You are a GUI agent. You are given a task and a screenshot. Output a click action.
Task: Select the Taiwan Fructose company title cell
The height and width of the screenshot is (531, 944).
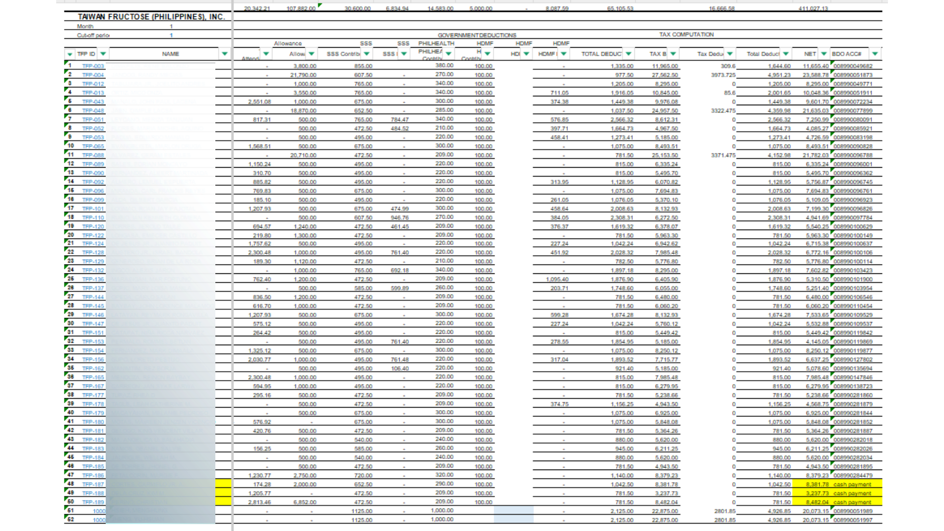point(151,17)
